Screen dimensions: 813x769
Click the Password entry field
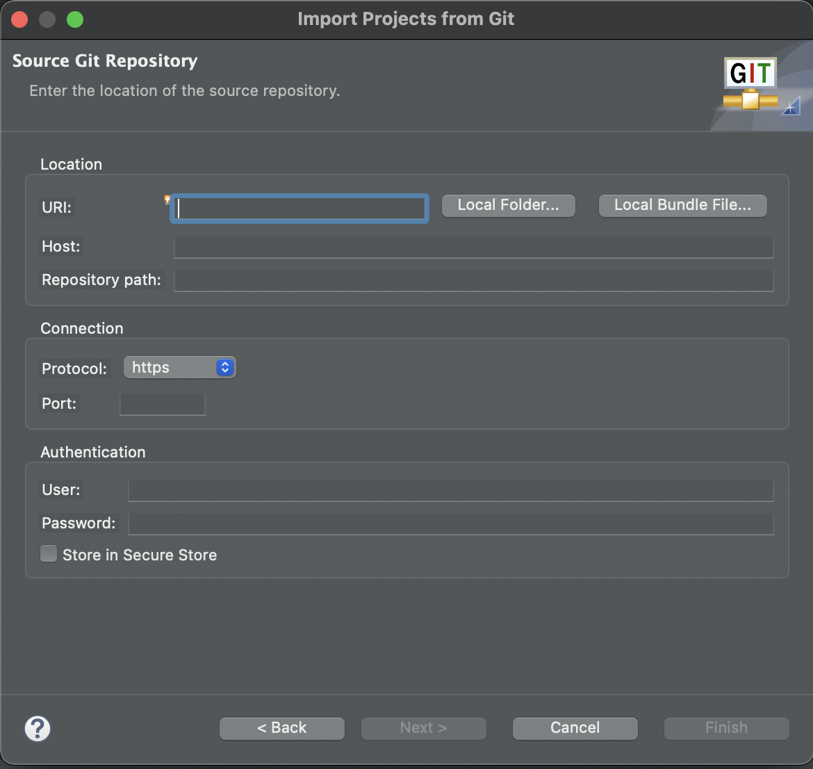pyautogui.click(x=450, y=523)
